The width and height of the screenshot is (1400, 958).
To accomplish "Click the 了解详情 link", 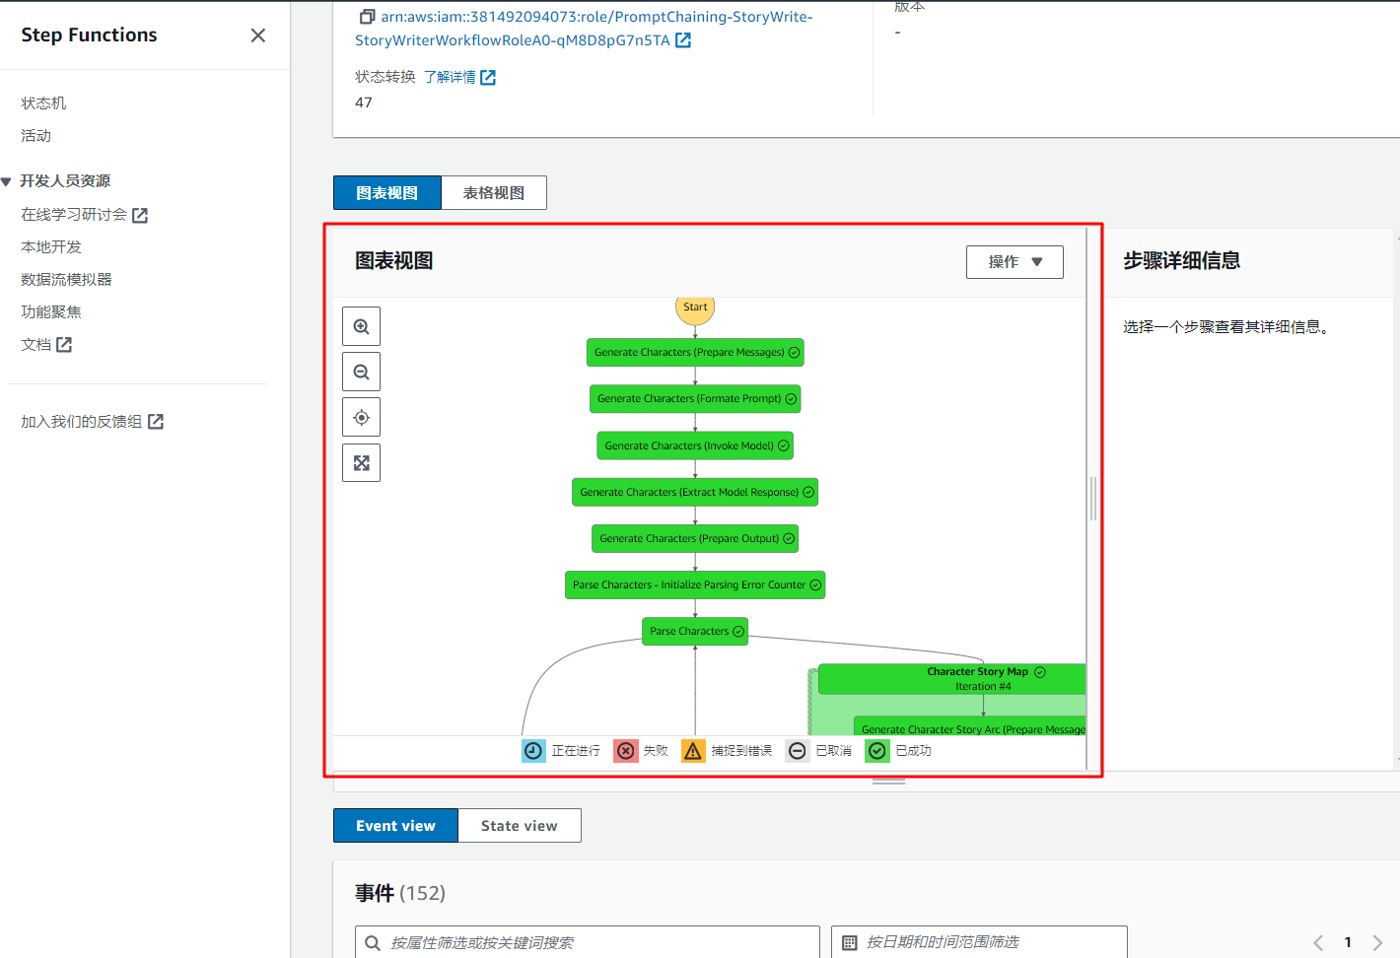I will click(450, 77).
